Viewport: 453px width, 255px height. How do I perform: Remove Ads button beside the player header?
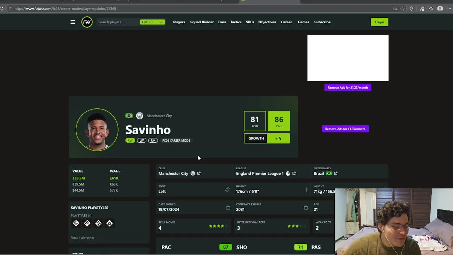pyautogui.click(x=345, y=129)
